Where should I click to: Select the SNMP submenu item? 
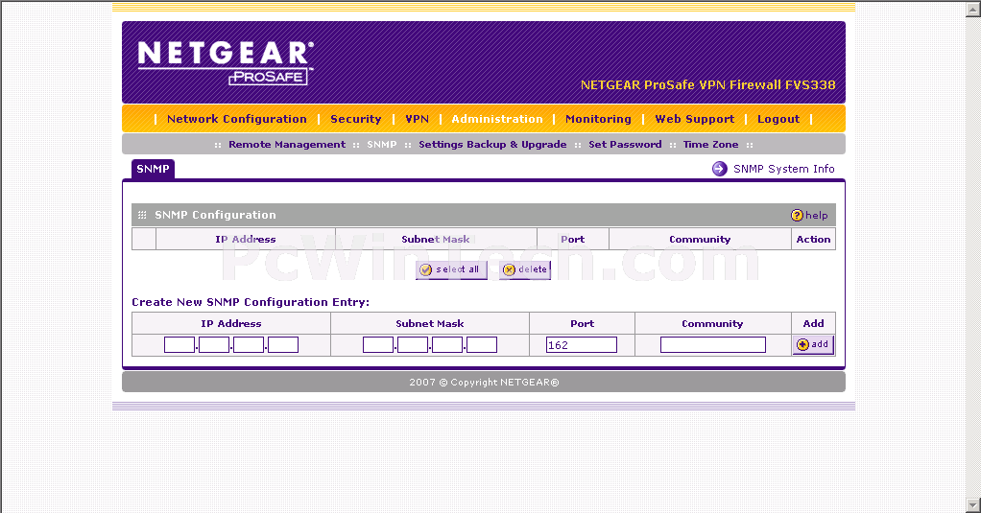click(x=382, y=145)
